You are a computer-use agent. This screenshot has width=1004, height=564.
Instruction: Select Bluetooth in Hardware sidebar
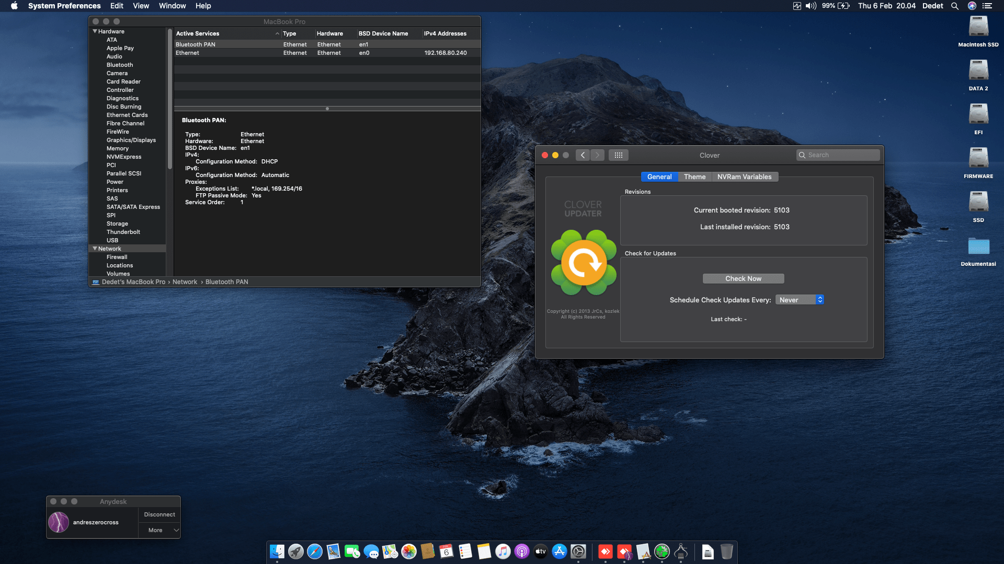click(120, 65)
